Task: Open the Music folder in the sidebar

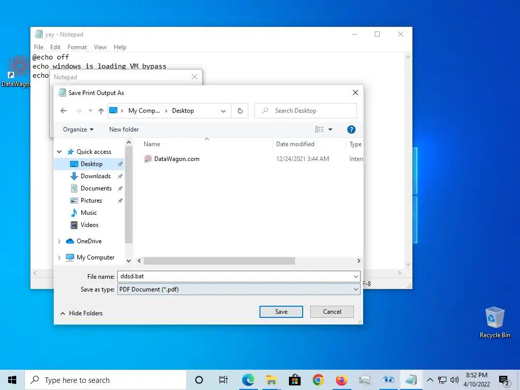Action: click(88, 213)
